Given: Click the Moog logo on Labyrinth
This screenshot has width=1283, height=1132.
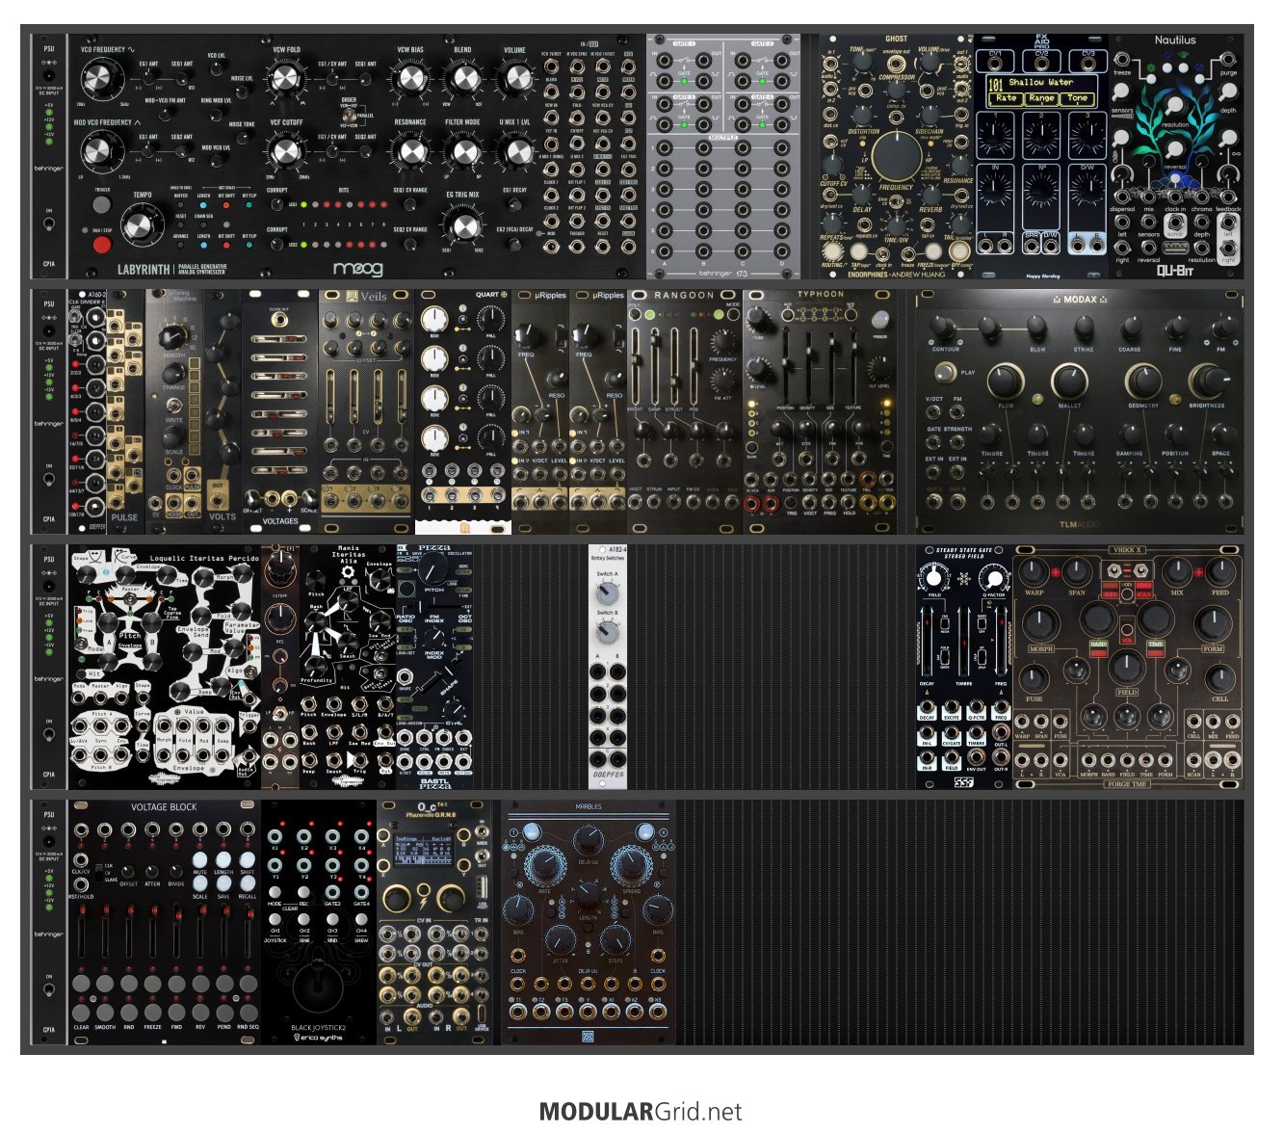Looking at the screenshot, I should [x=358, y=269].
